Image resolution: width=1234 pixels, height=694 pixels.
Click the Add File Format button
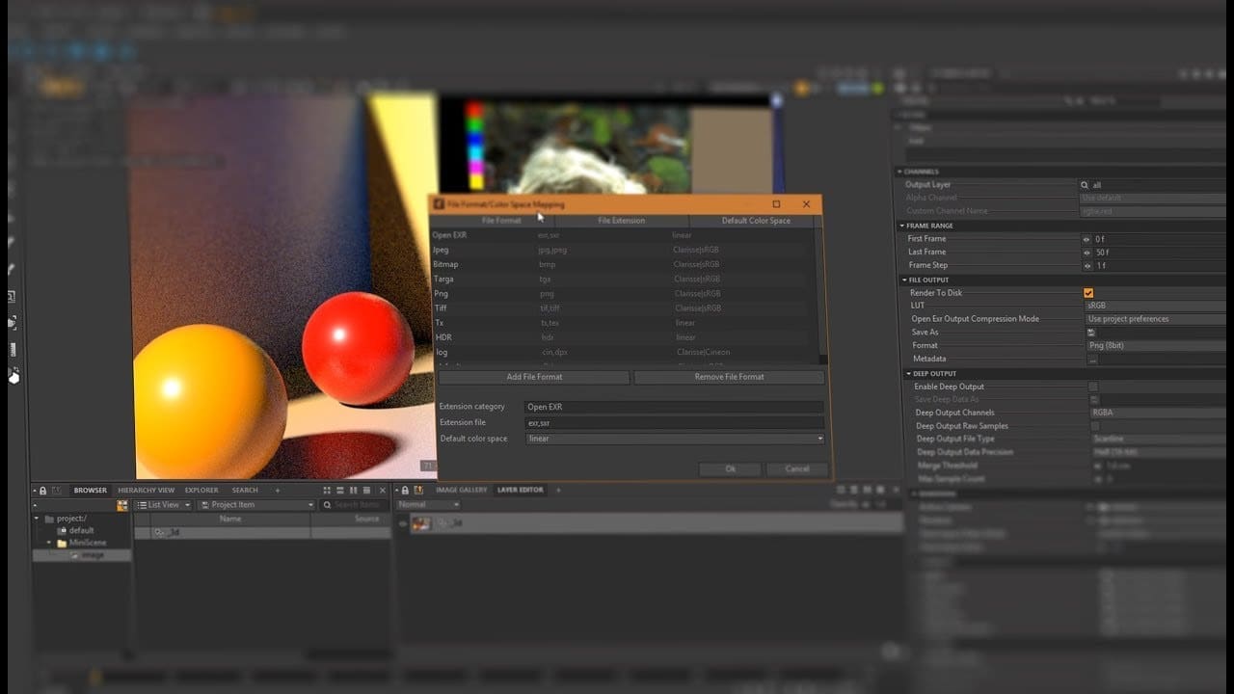point(533,377)
